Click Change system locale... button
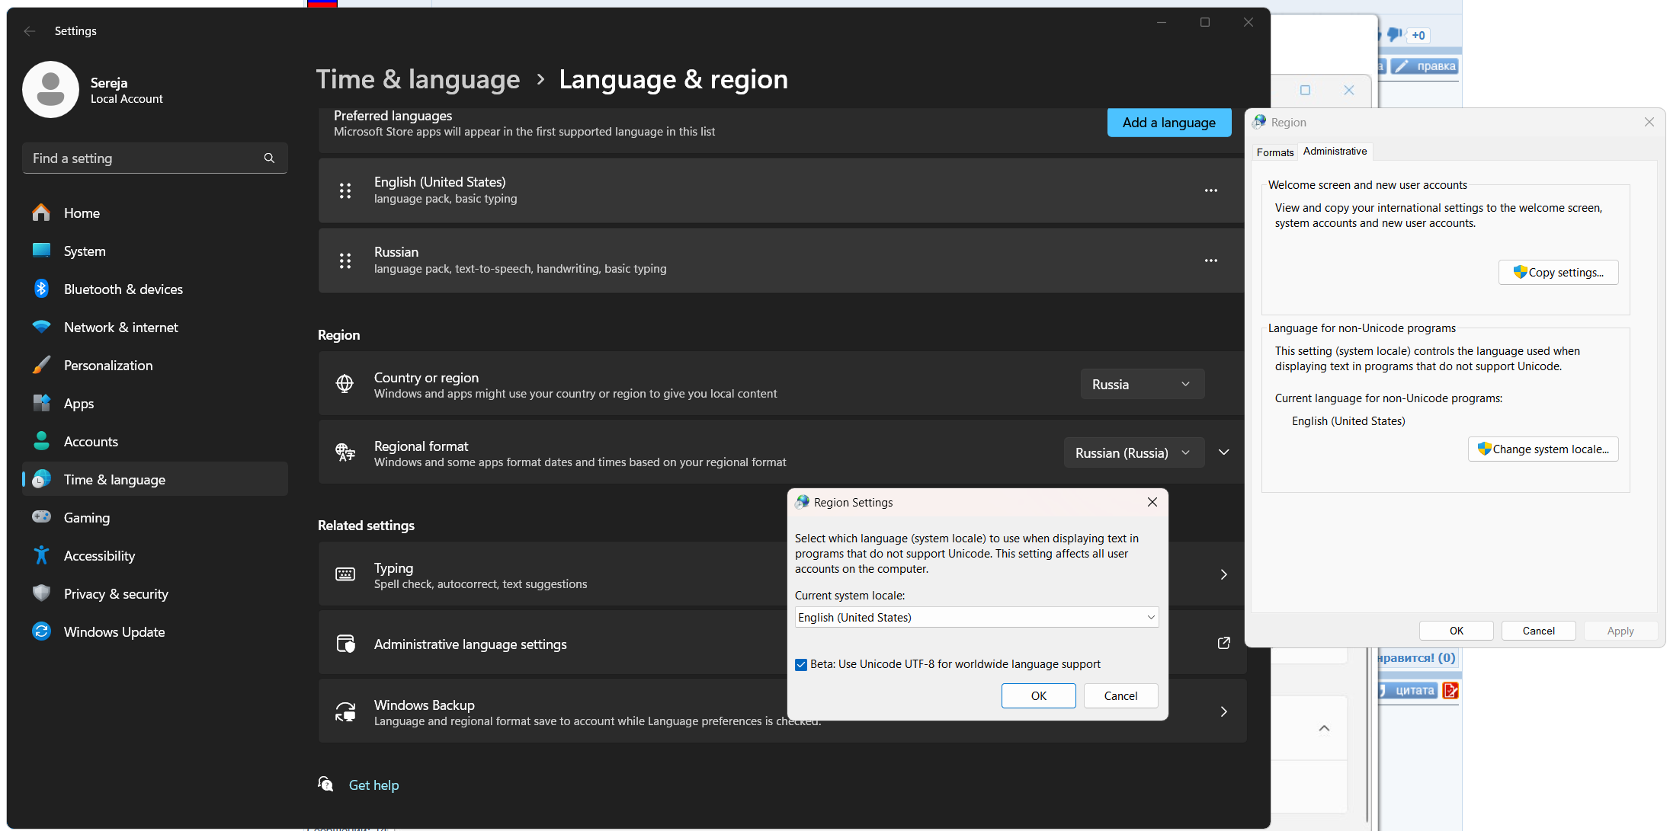 pos(1543,449)
